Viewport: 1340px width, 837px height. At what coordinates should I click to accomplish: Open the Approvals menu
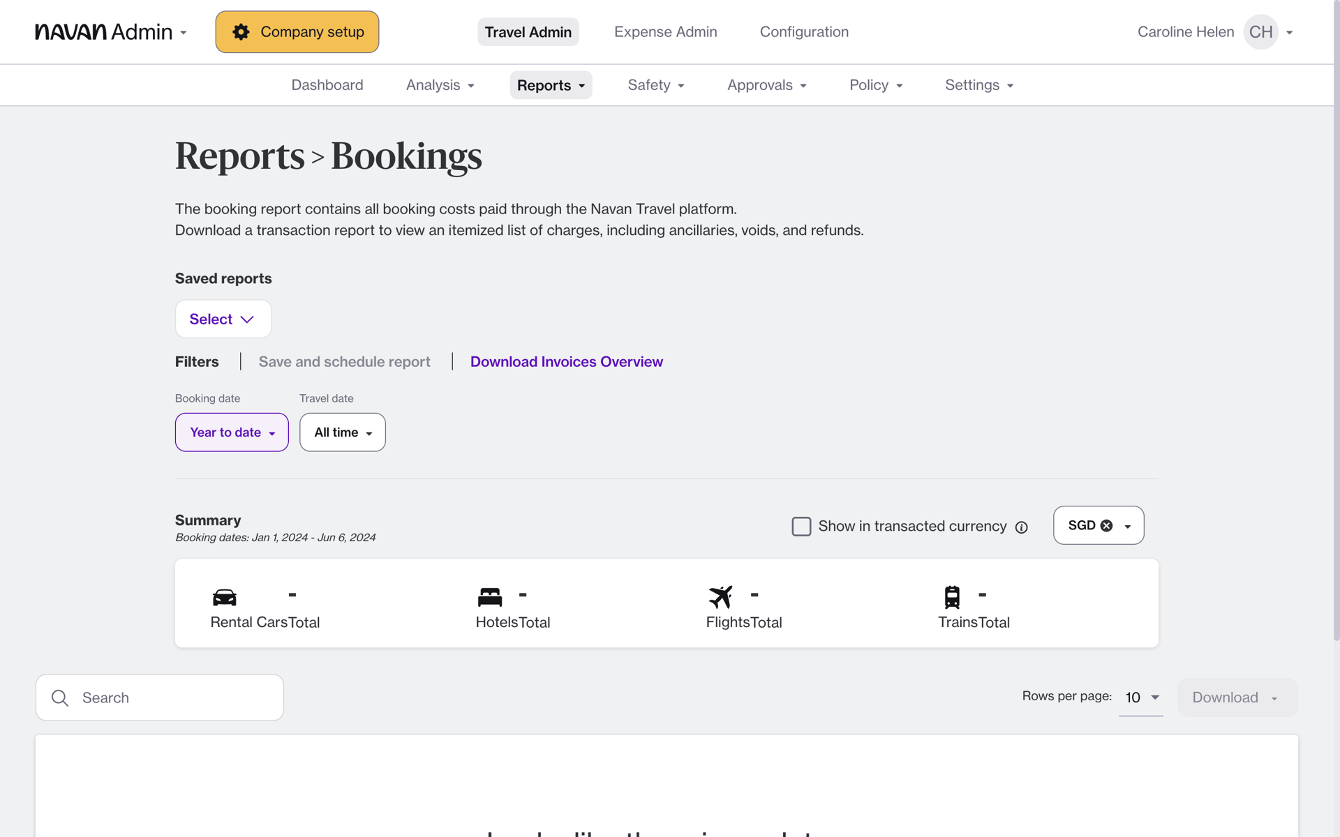767,85
